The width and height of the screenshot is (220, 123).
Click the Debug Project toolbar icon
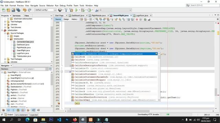pos(83,10)
